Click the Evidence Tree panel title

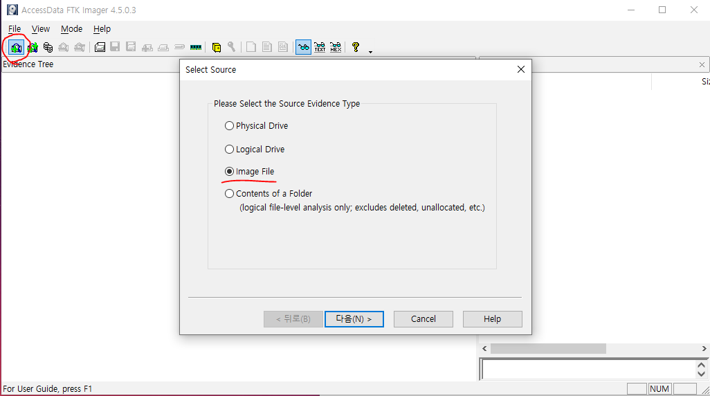coord(28,64)
